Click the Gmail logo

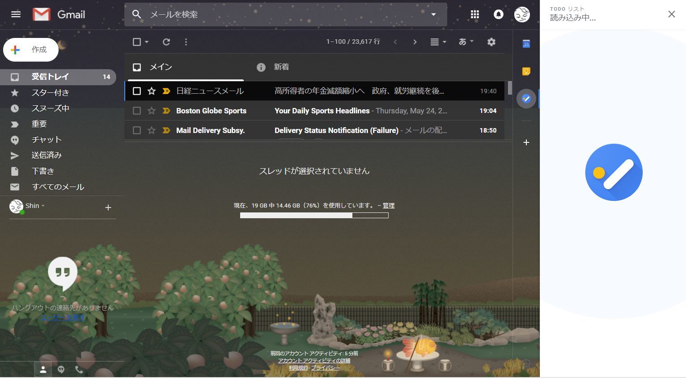(59, 14)
